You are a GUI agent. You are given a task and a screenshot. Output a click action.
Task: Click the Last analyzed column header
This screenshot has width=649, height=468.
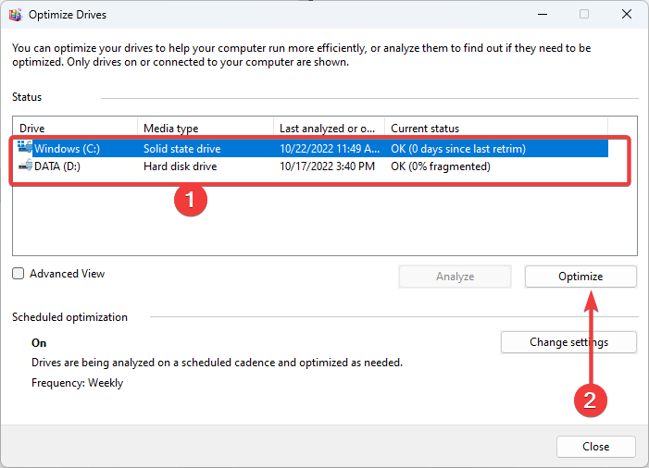tap(328, 129)
